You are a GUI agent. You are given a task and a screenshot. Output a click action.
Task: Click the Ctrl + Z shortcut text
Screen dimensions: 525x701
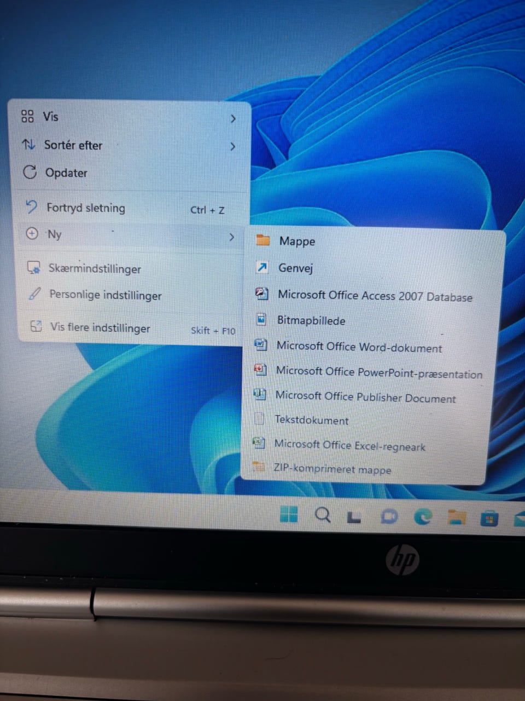pos(207,210)
